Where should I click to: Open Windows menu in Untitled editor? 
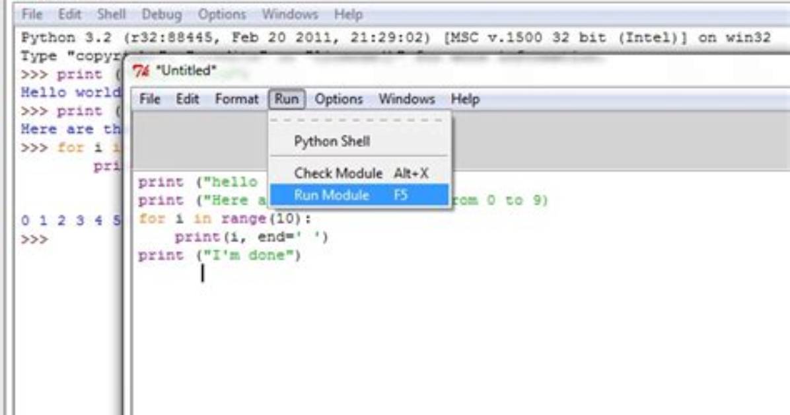pyautogui.click(x=407, y=99)
